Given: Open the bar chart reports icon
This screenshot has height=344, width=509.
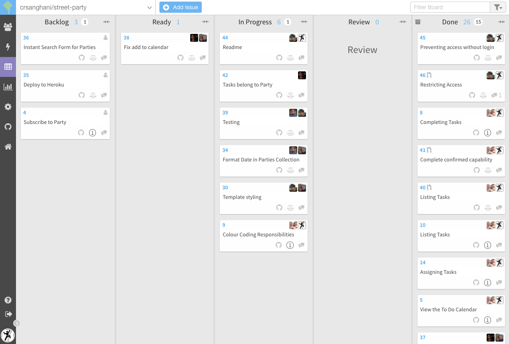Looking at the screenshot, I should pos(8,86).
